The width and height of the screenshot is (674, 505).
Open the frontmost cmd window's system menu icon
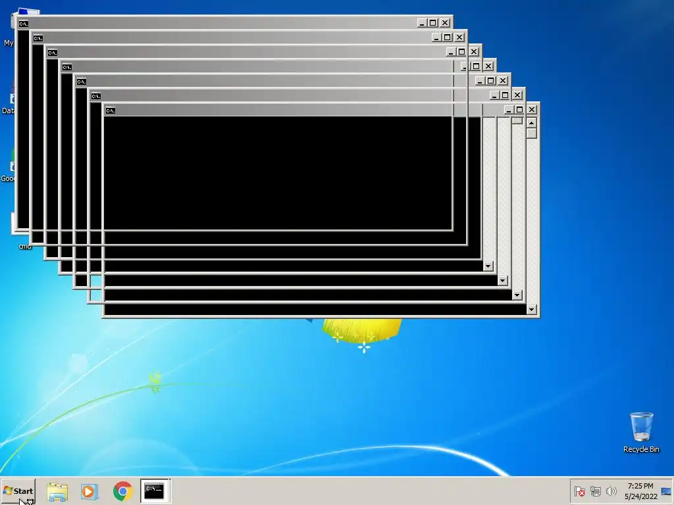111,110
